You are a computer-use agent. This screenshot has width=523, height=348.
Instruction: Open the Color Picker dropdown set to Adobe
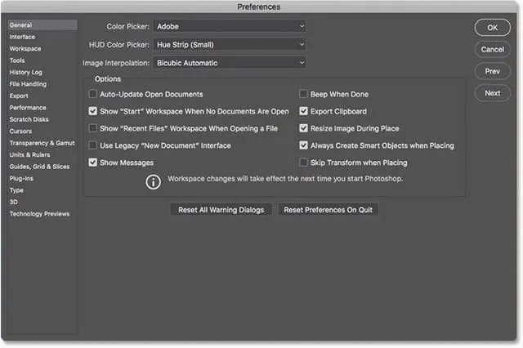coord(230,26)
